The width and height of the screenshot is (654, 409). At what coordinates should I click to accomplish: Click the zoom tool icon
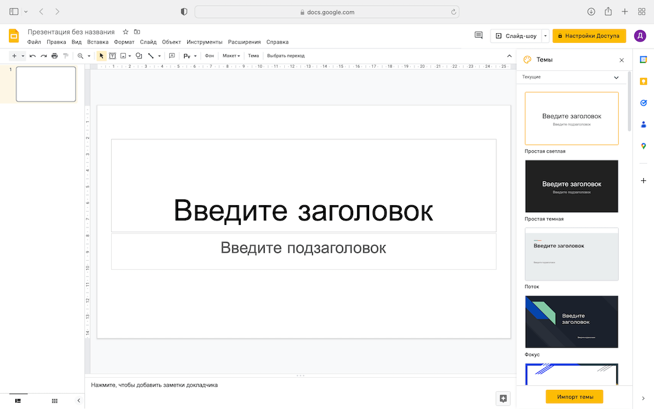(x=80, y=56)
